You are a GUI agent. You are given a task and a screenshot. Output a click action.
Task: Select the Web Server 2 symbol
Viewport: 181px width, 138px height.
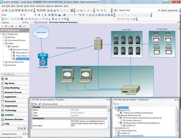click(67, 76)
